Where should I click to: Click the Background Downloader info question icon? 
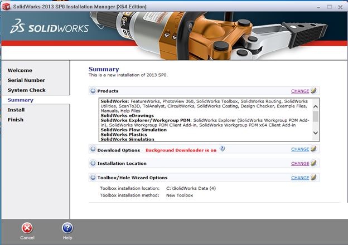(222, 149)
